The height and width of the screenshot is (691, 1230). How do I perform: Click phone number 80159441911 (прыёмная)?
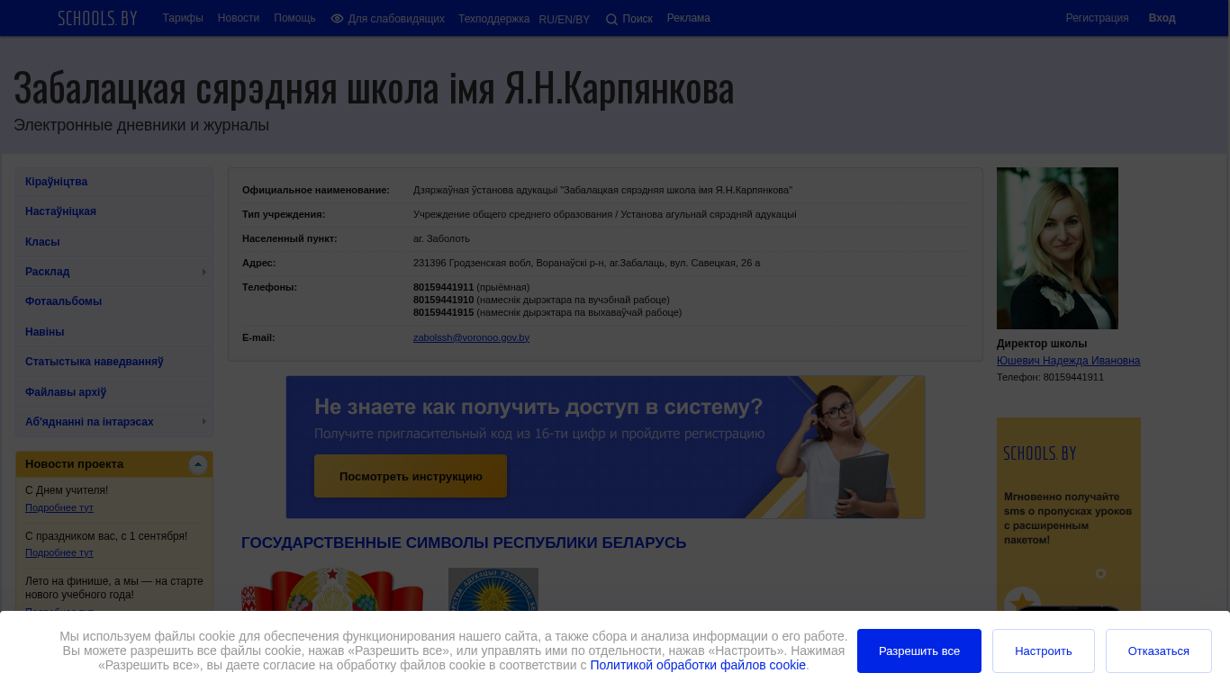tap(443, 287)
